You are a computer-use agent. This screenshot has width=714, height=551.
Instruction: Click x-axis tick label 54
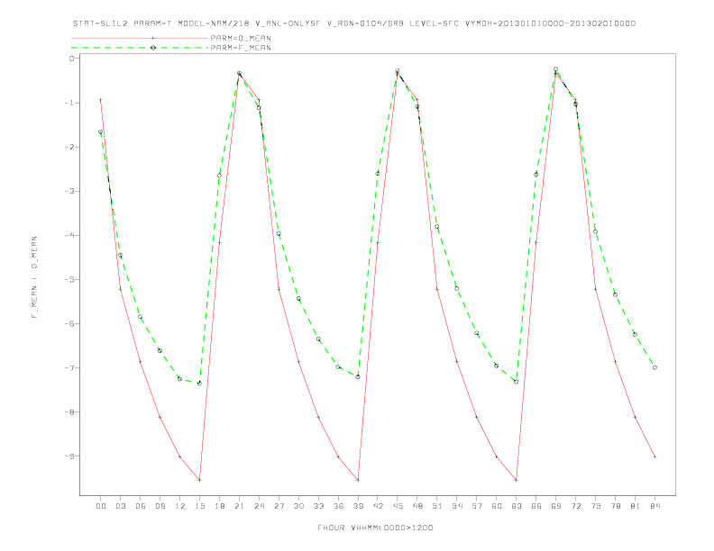coord(457,506)
